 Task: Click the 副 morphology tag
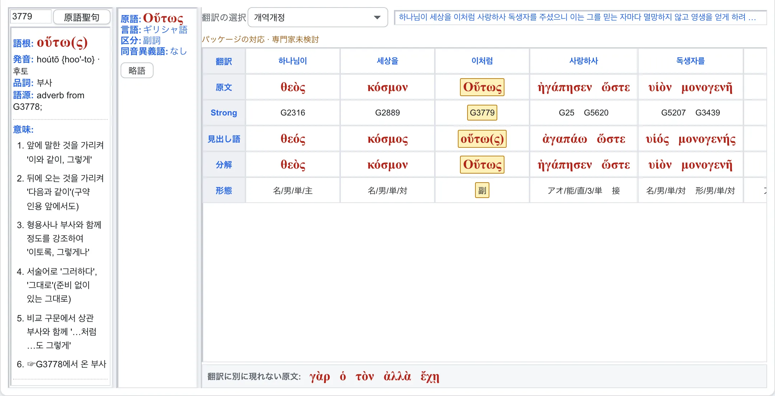(x=482, y=190)
